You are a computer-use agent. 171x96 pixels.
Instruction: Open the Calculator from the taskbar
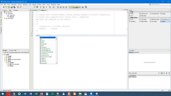coord(47,94)
